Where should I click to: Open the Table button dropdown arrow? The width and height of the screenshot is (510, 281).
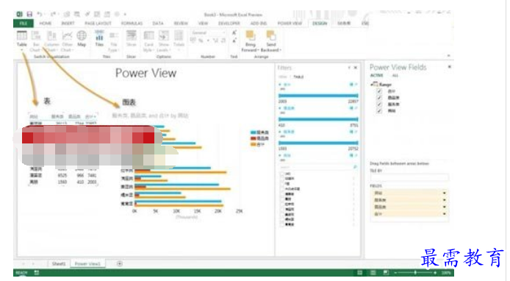(x=22, y=50)
